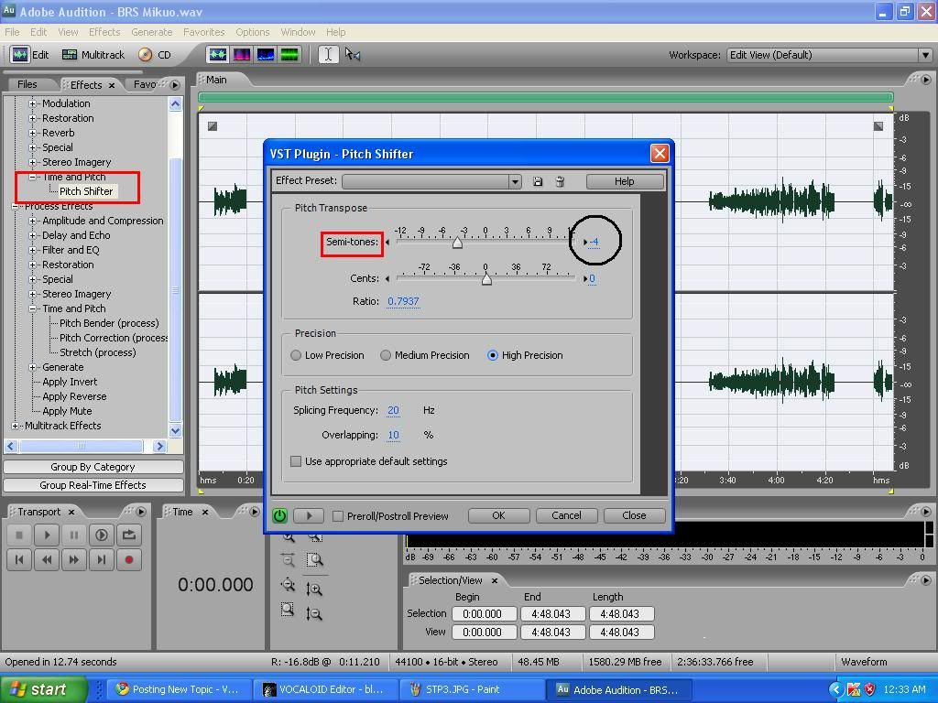
Task: Pause playback in Transport panel
Action: (x=74, y=535)
